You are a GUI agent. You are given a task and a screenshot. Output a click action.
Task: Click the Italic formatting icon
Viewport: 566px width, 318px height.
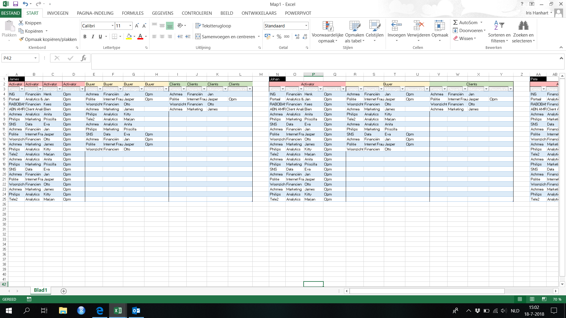(x=93, y=37)
